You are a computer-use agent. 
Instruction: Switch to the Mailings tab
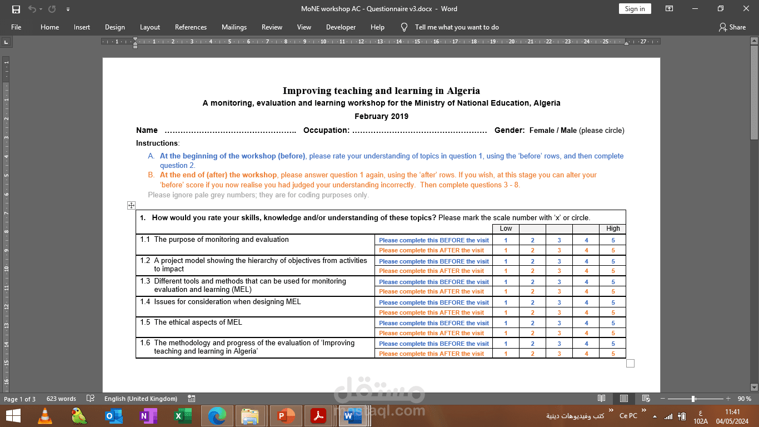tap(234, 27)
